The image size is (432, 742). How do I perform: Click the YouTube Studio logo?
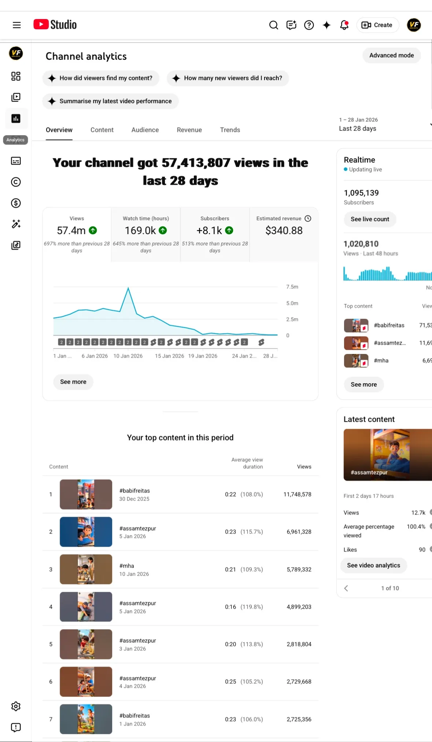tap(55, 25)
